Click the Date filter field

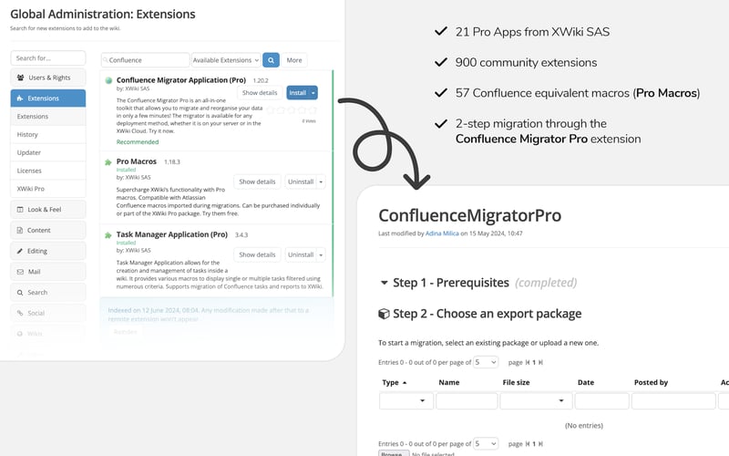[x=601, y=400]
